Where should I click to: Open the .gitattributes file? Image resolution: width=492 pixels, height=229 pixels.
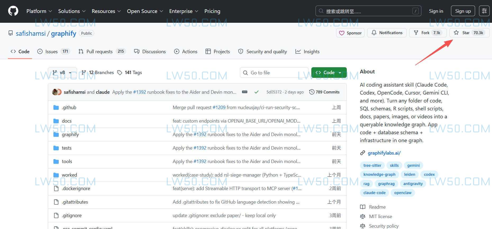[x=75, y=202]
